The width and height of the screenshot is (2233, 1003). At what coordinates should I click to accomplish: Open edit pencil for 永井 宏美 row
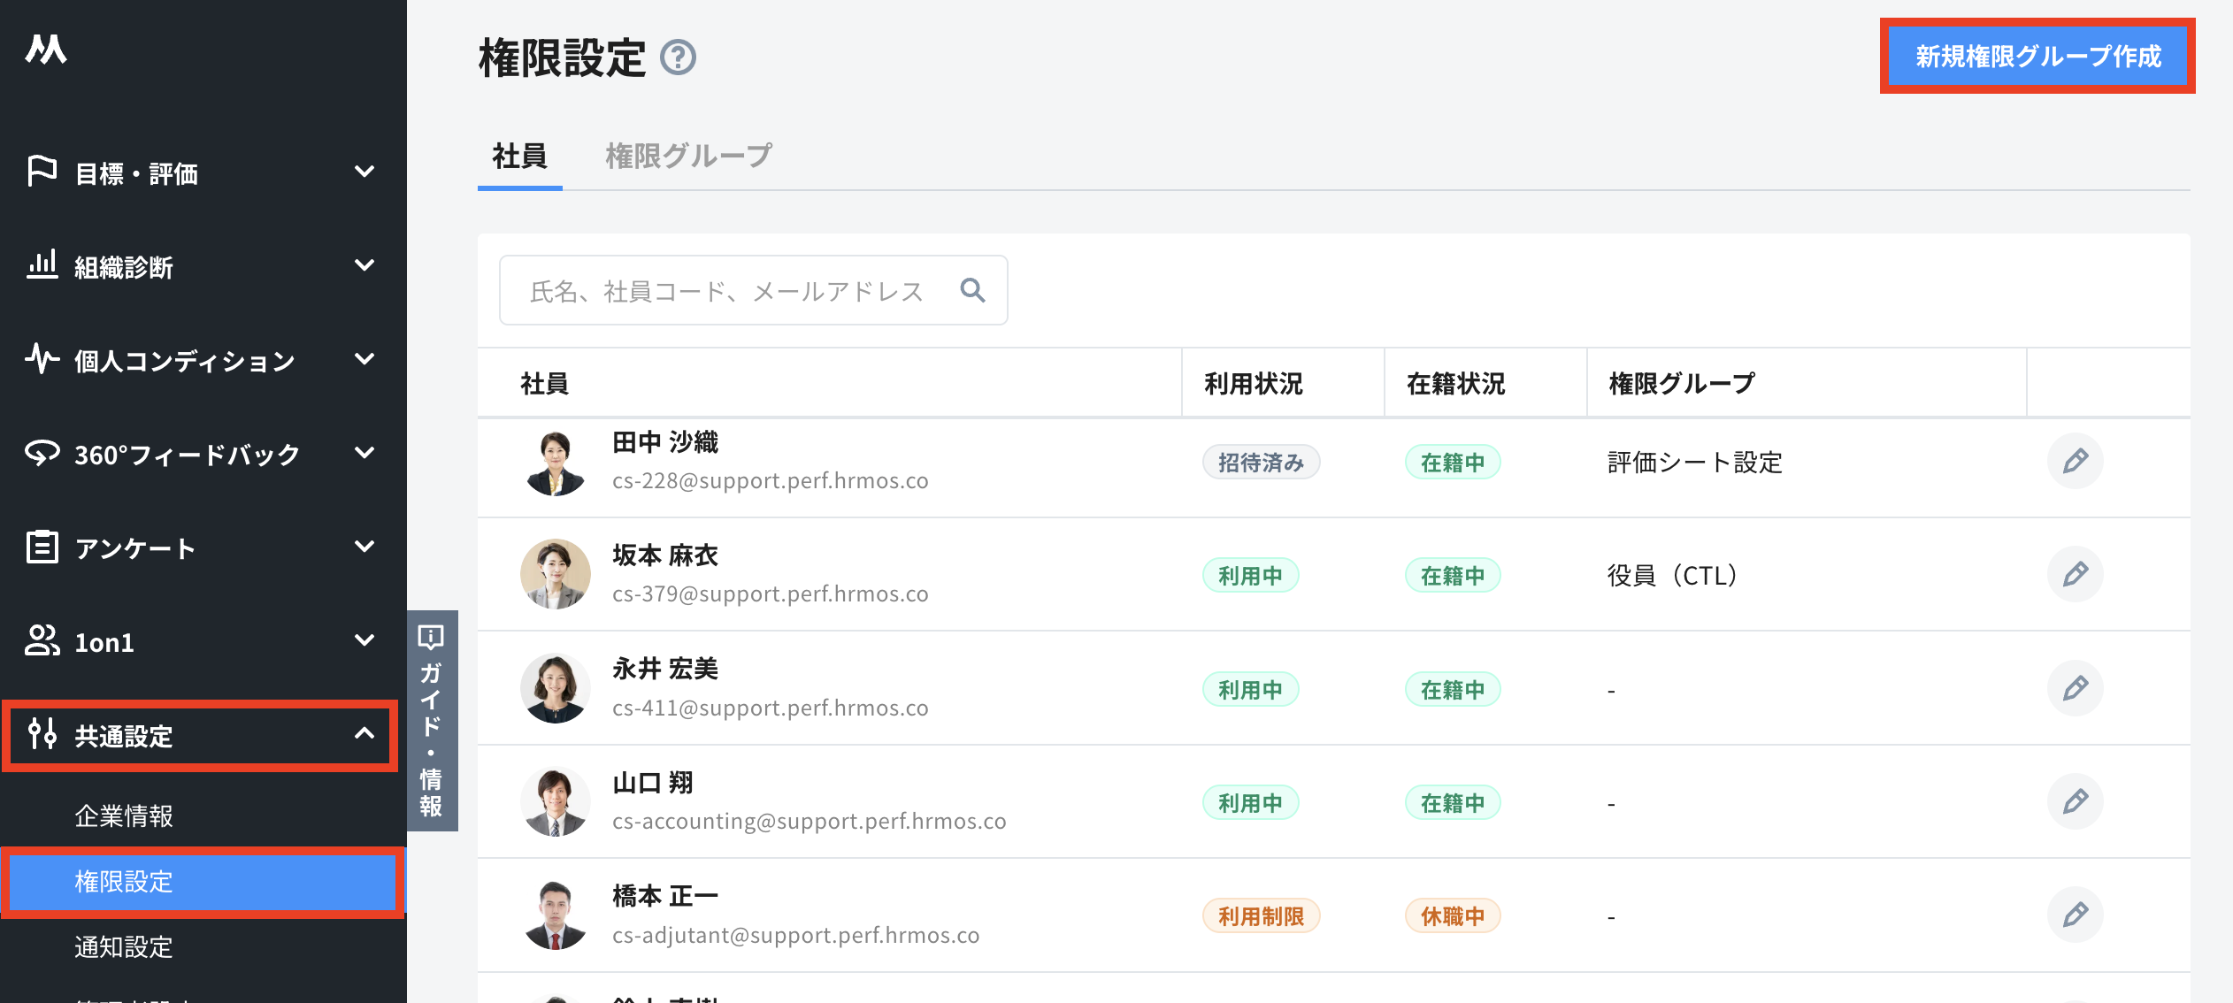click(x=2075, y=688)
